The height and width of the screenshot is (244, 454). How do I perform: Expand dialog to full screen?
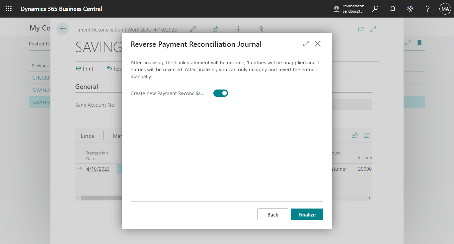pyautogui.click(x=305, y=43)
